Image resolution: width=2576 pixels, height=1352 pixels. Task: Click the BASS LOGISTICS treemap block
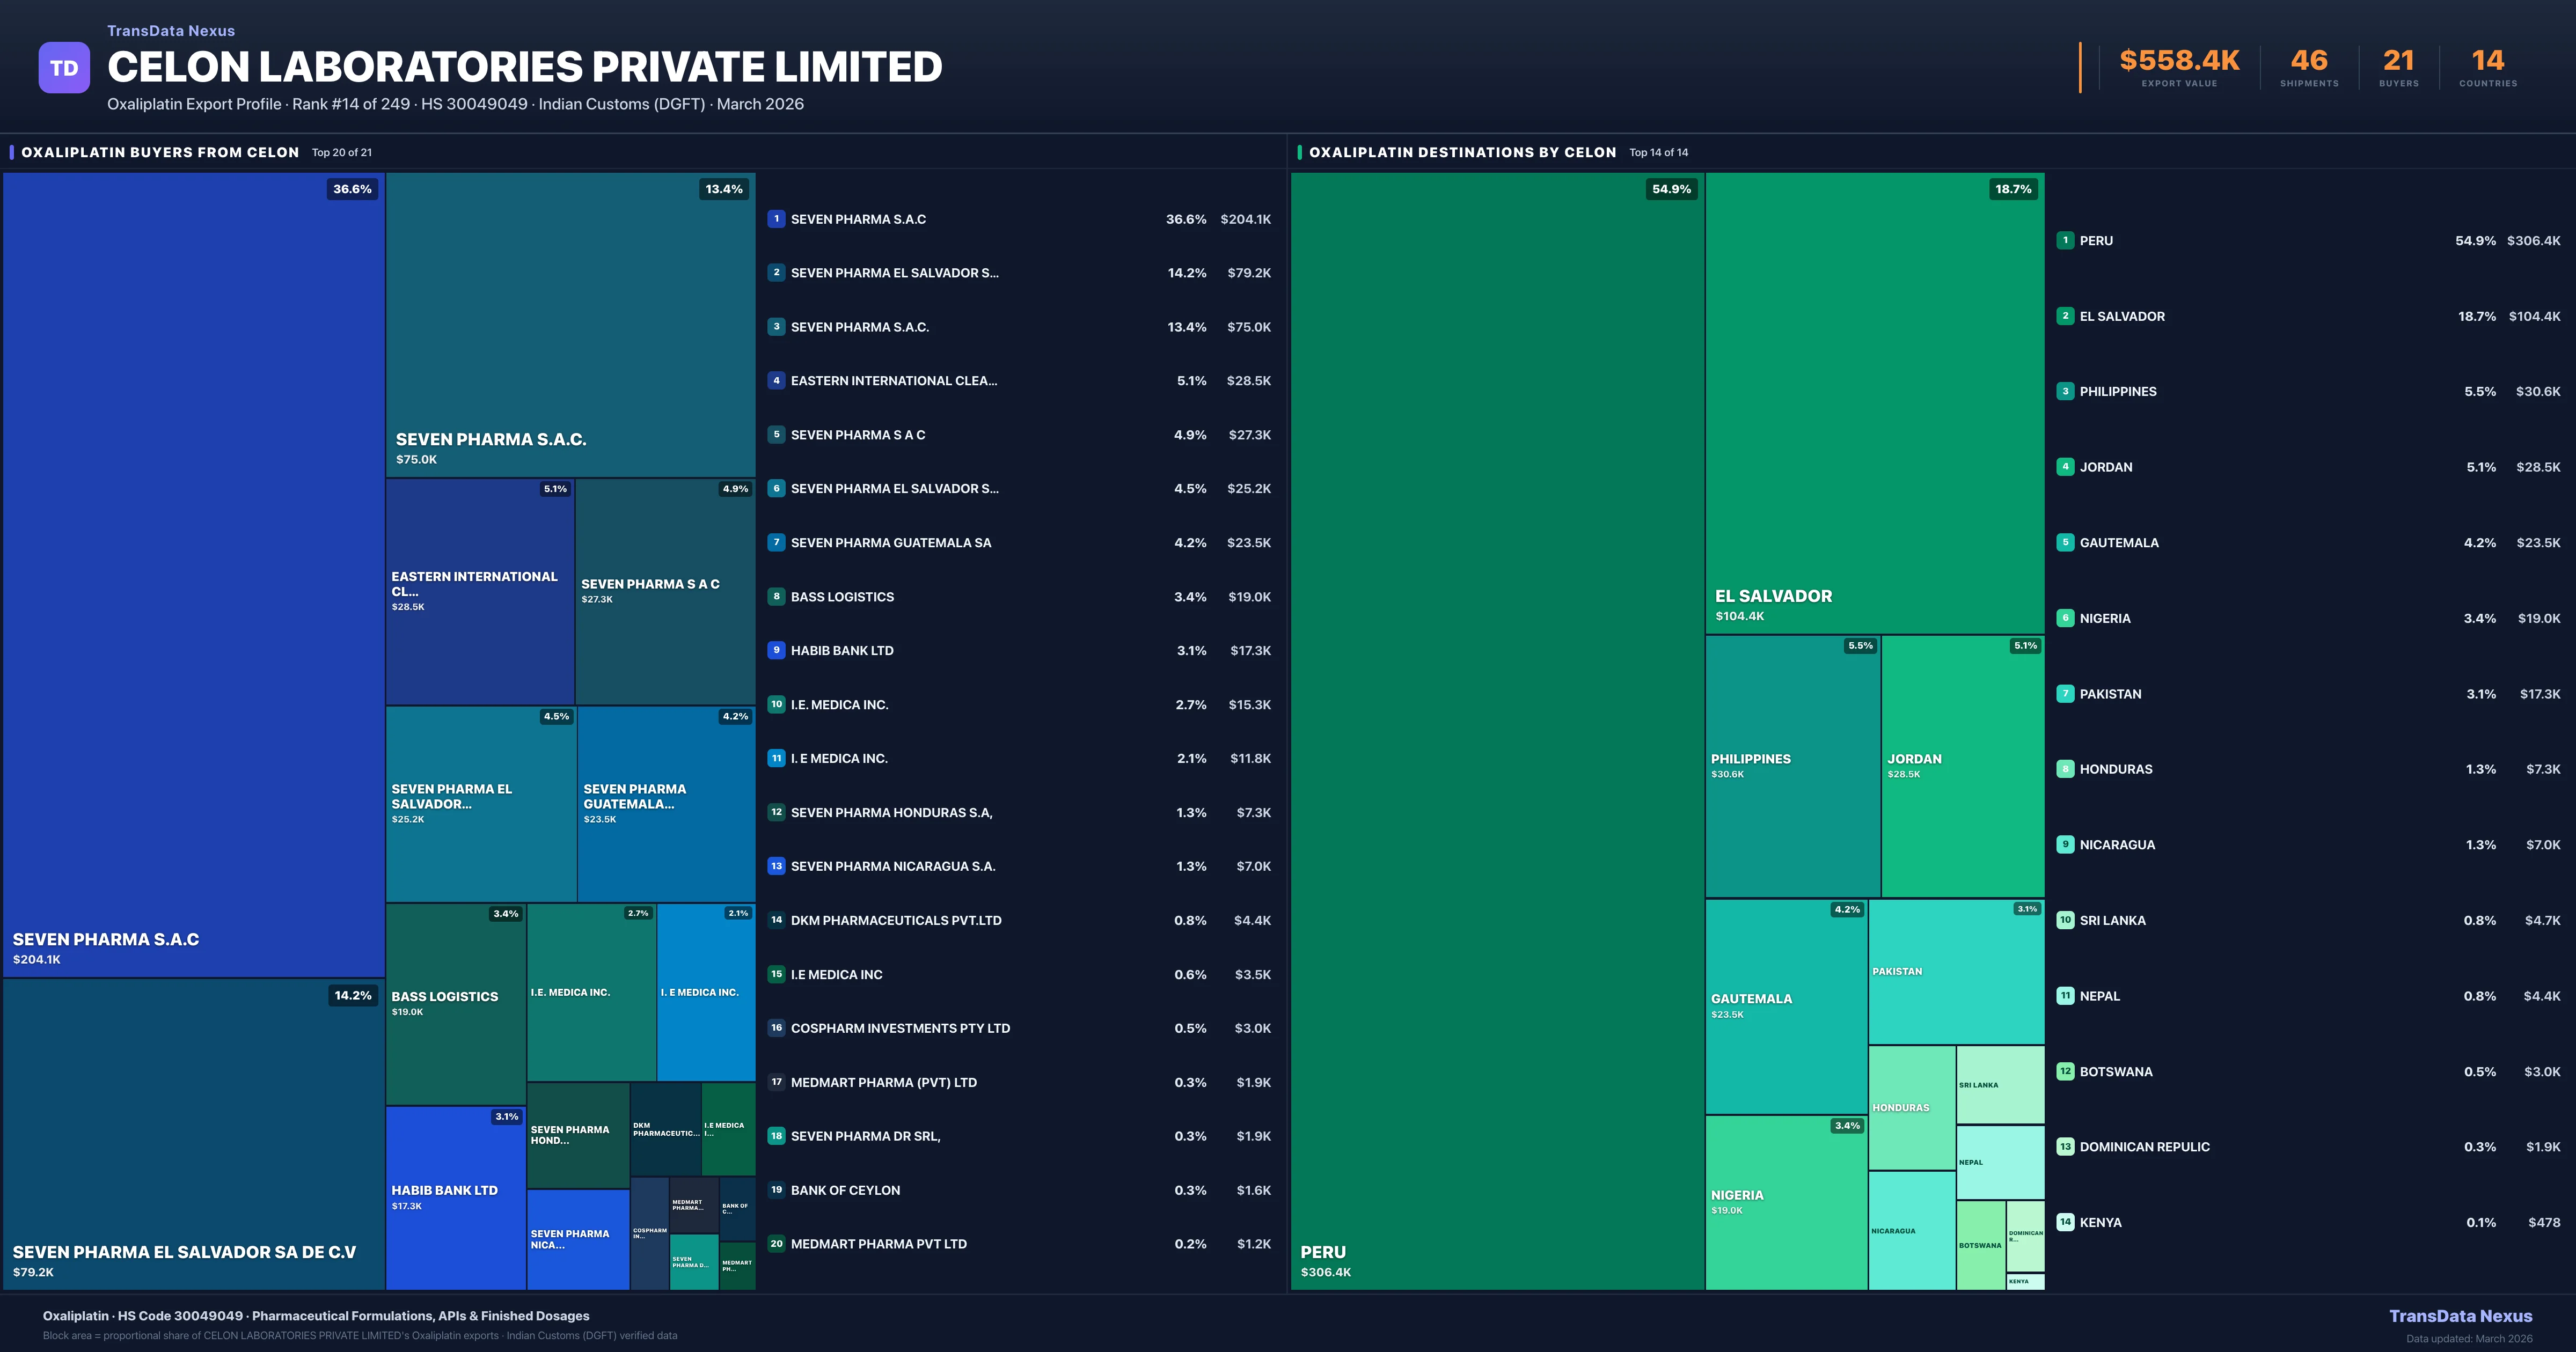click(455, 1000)
